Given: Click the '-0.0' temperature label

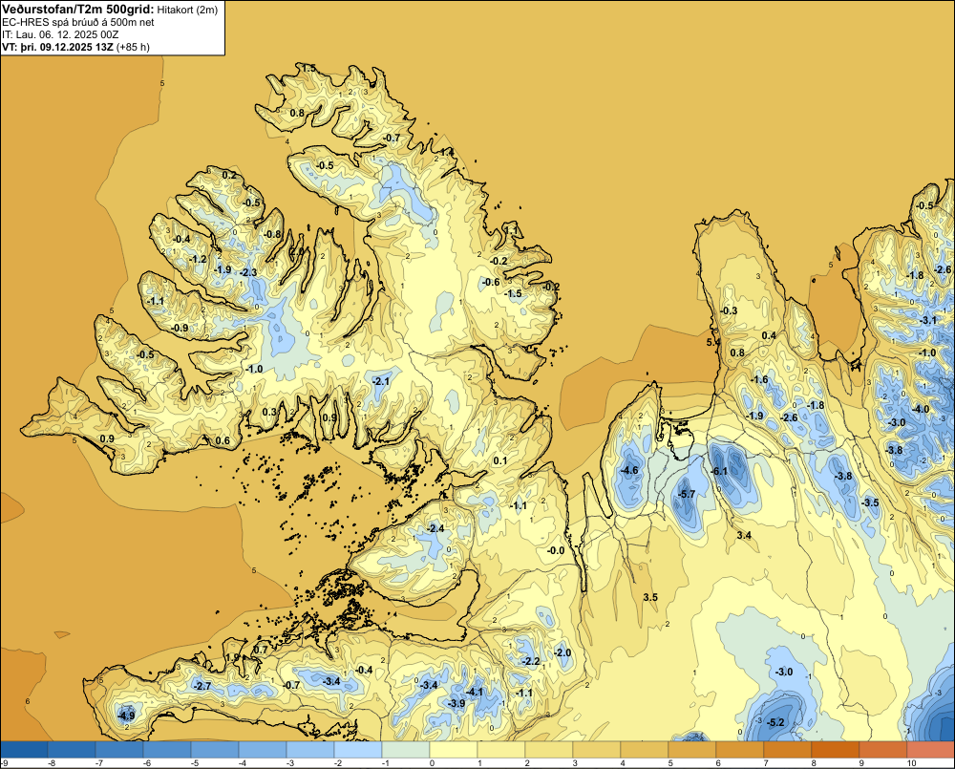Looking at the screenshot, I should [556, 550].
